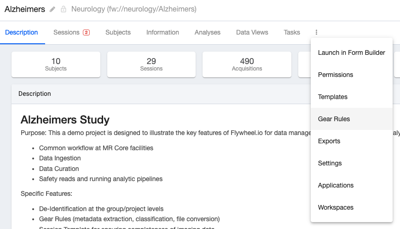The width and height of the screenshot is (400, 229).
Task: Choose Exports from the menu
Action: tap(352, 141)
